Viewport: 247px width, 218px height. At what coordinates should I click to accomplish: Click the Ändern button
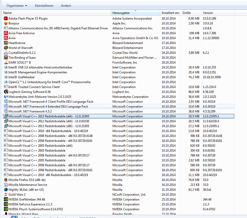[x=66, y=6]
